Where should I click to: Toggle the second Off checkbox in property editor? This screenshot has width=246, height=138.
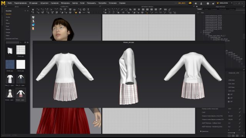pos(229,98)
